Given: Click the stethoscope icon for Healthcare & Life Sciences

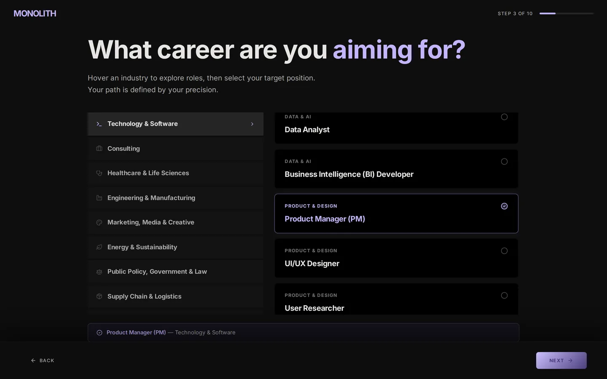Looking at the screenshot, I should [x=99, y=173].
